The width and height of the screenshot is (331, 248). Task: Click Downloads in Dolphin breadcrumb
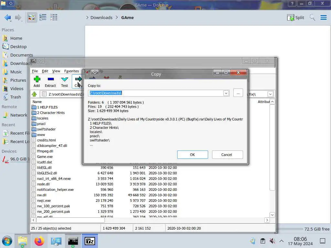pyautogui.click(x=101, y=17)
